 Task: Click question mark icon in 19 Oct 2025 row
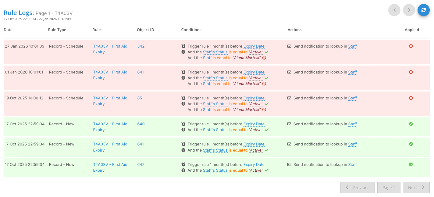183,104
